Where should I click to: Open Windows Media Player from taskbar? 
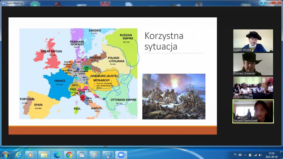pyautogui.click(x=31, y=155)
